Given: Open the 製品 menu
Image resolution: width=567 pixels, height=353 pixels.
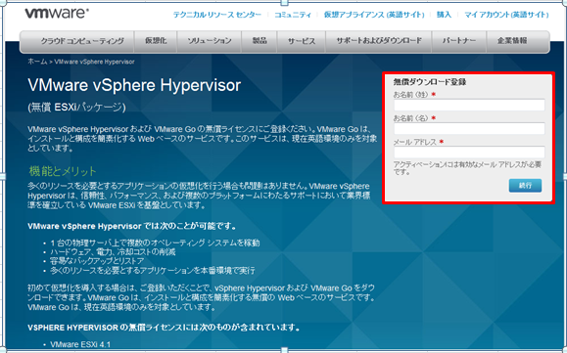Looking at the screenshot, I should point(260,41).
